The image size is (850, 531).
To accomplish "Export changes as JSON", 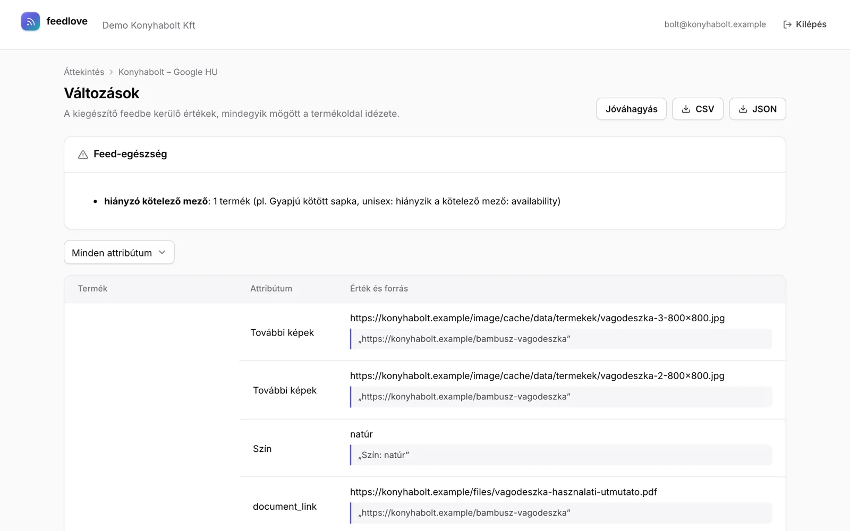I will click(758, 109).
